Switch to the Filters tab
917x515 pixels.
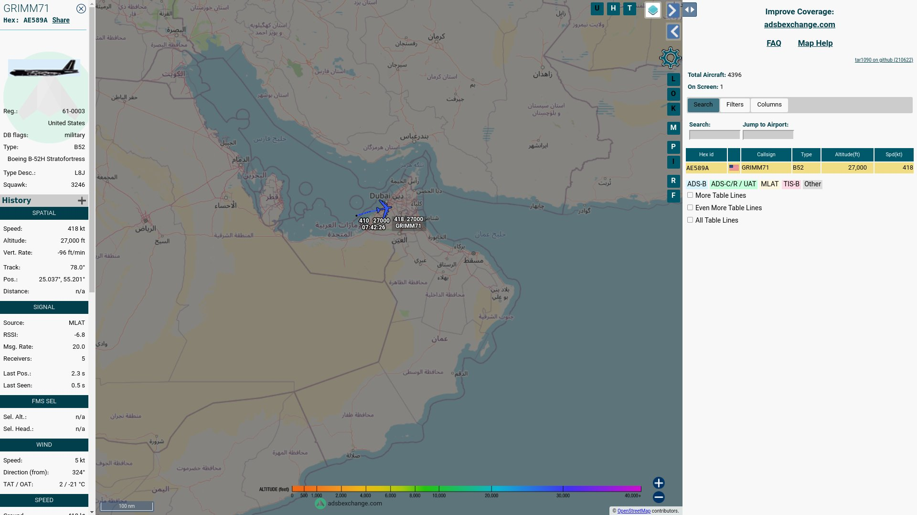coord(735,105)
